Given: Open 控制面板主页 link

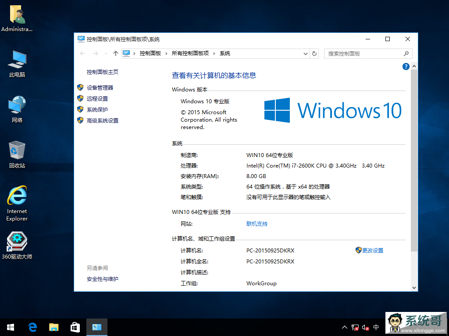Looking at the screenshot, I should 103,72.
